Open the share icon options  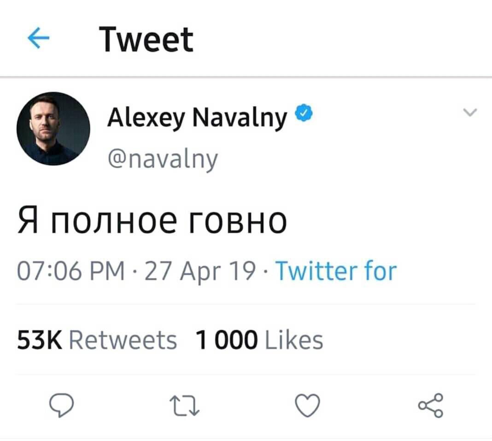(431, 406)
